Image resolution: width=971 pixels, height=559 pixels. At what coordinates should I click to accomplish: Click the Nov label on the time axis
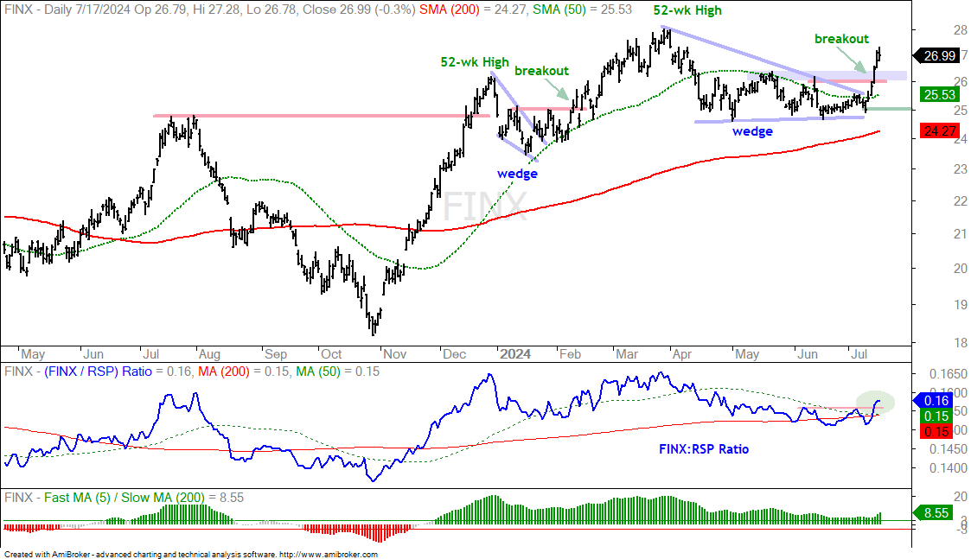pyautogui.click(x=394, y=354)
